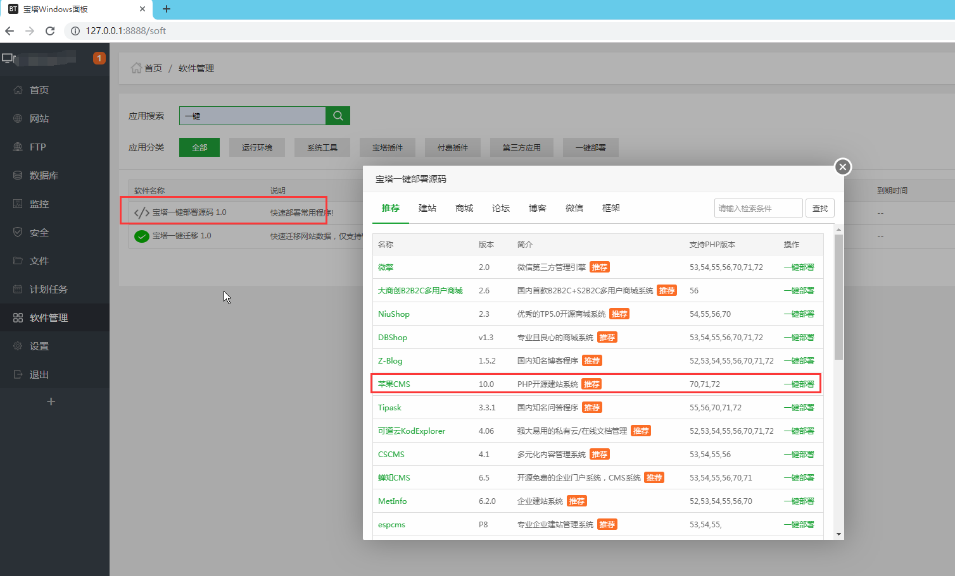Viewport: 955px width, 576px height.
Task: Click the green search magnifier button
Action: (338, 116)
